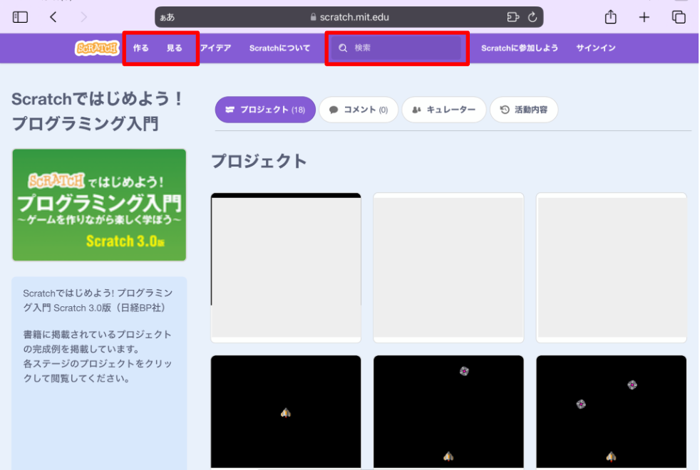Screen dimensions: 700x470
Task: Select the 活動内容 tab
Action: click(x=524, y=110)
